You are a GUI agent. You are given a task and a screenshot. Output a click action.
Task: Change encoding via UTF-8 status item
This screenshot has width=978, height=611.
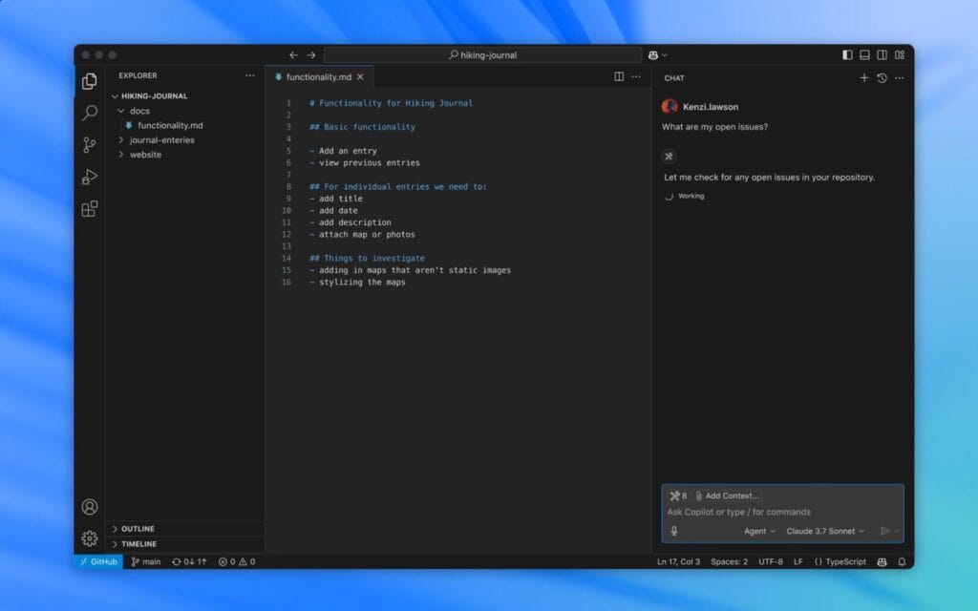pos(771,561)
